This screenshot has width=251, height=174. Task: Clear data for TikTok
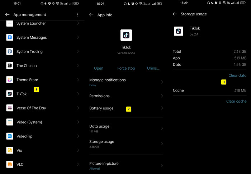pos(237,75)
